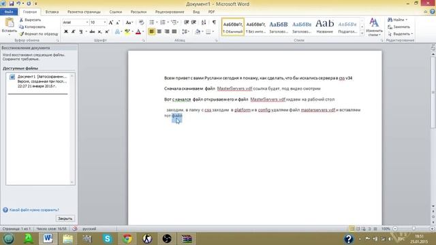Open the Файл tab
The width and height of the screenshot is (436, 245).
pyautogui.click(x=9, y=12)
